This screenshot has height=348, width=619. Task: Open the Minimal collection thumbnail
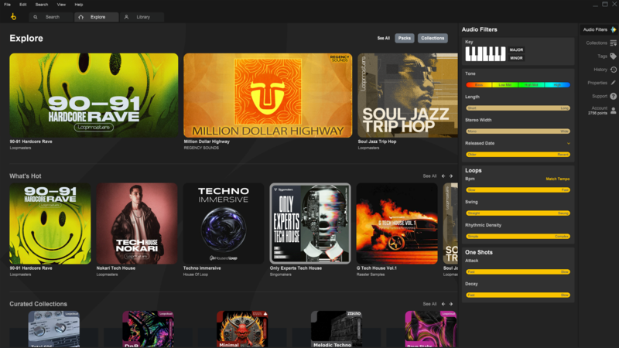242,329
